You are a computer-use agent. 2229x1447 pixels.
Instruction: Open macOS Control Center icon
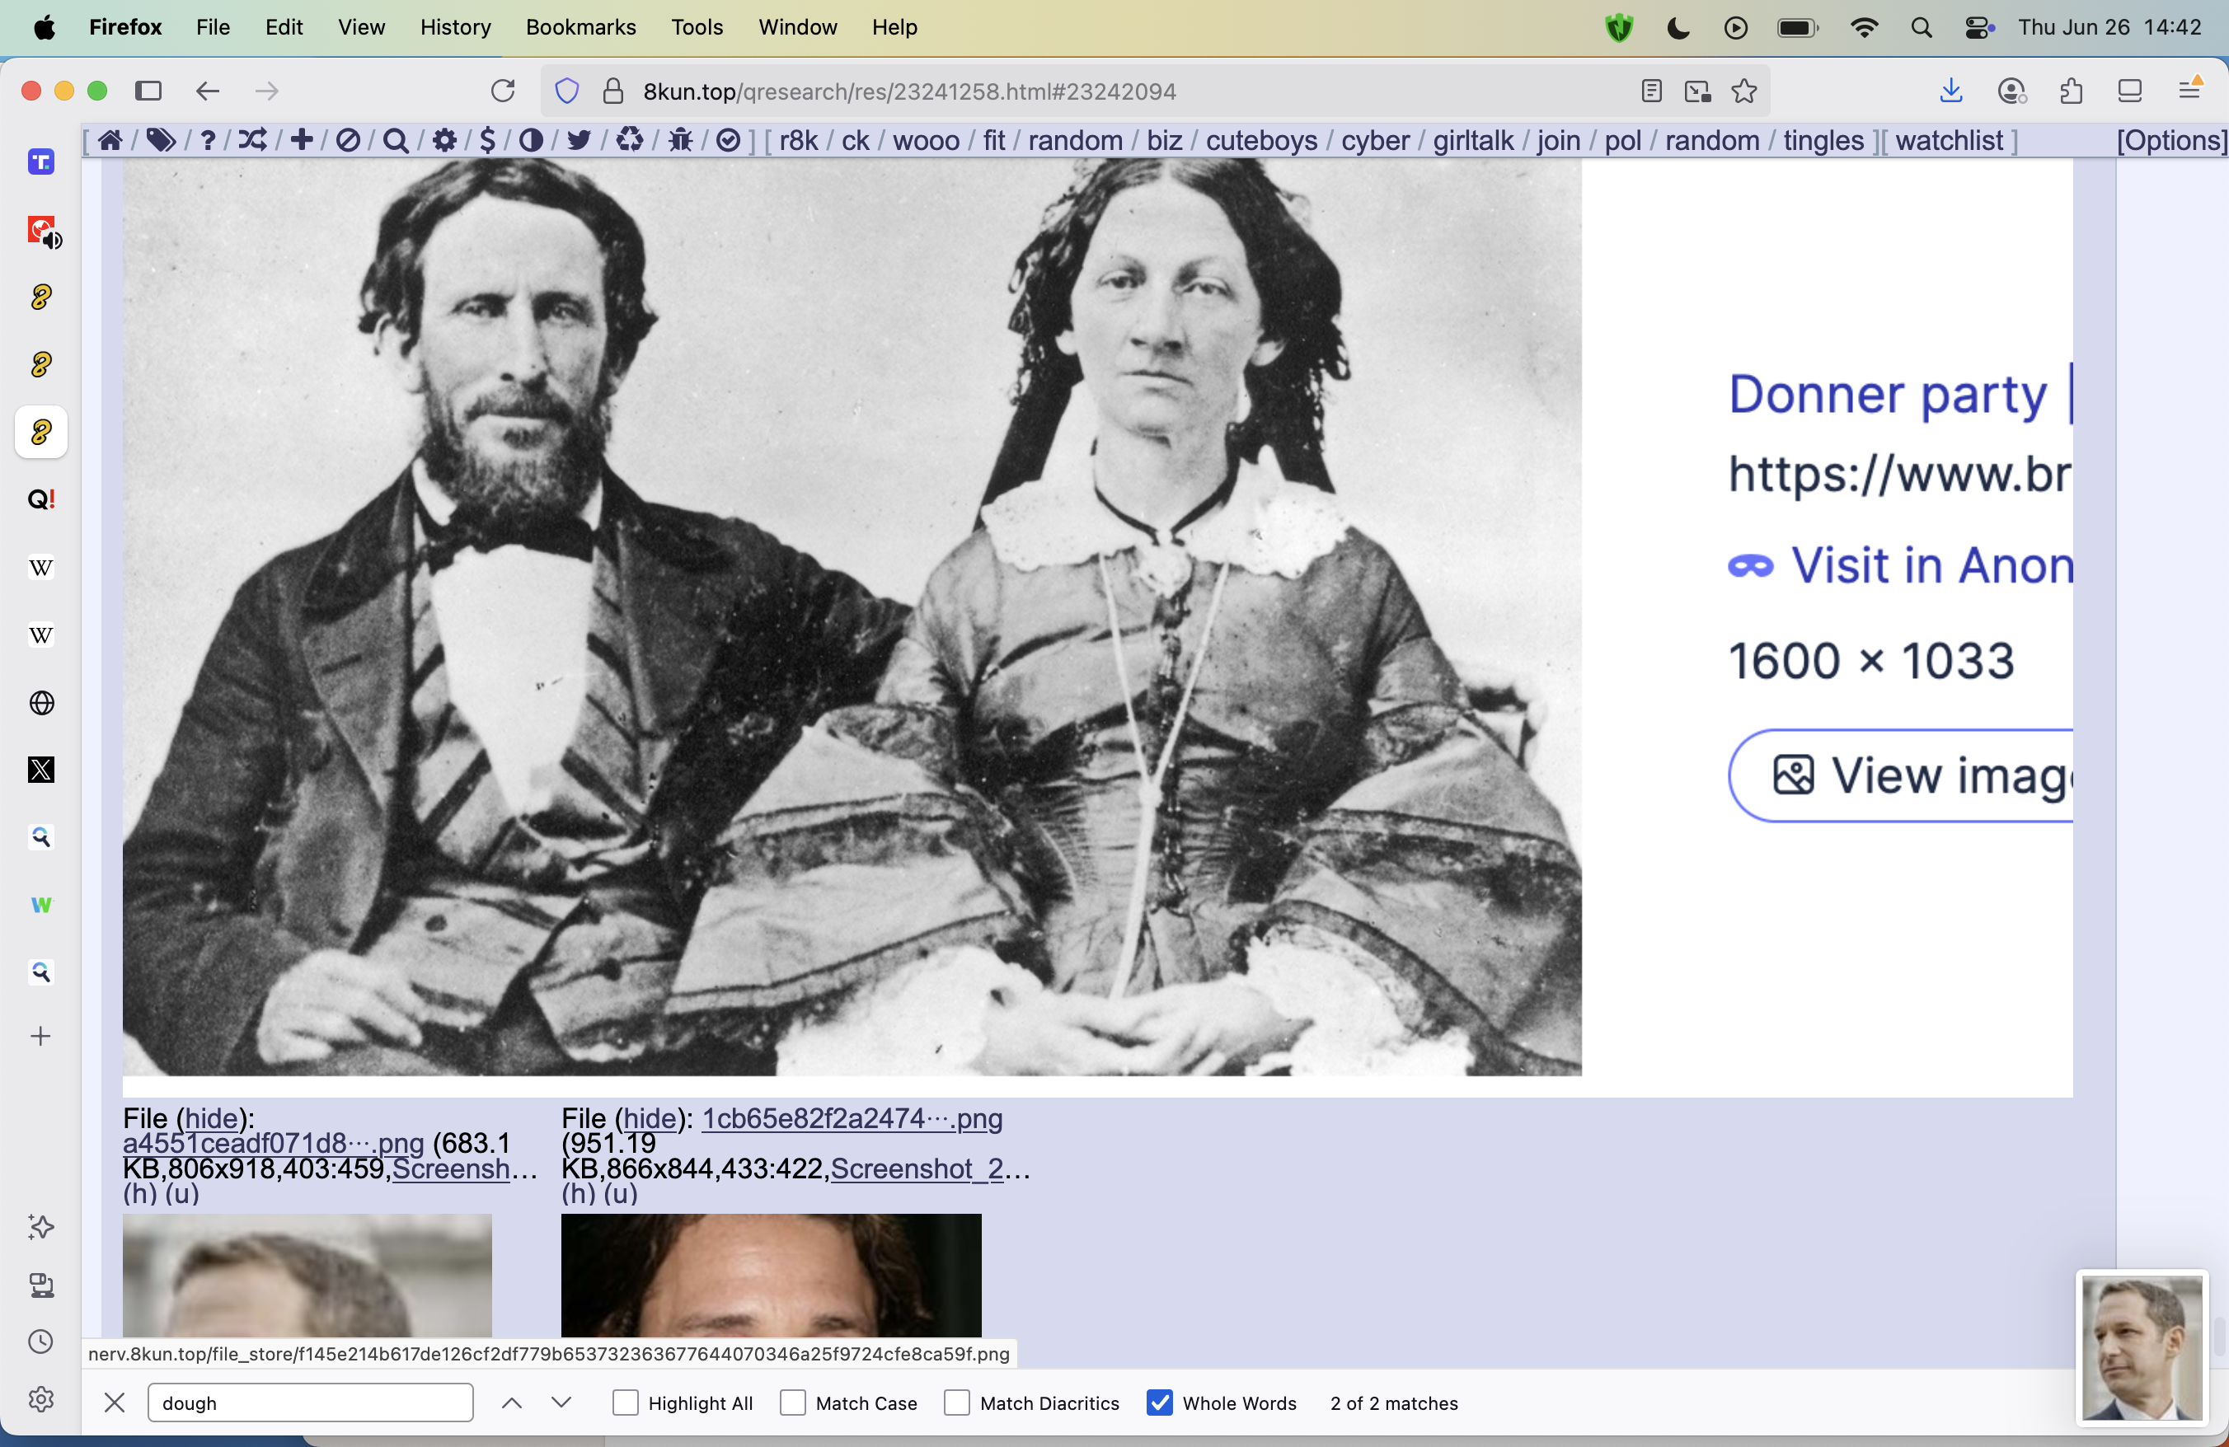(x=1979, y=27)
